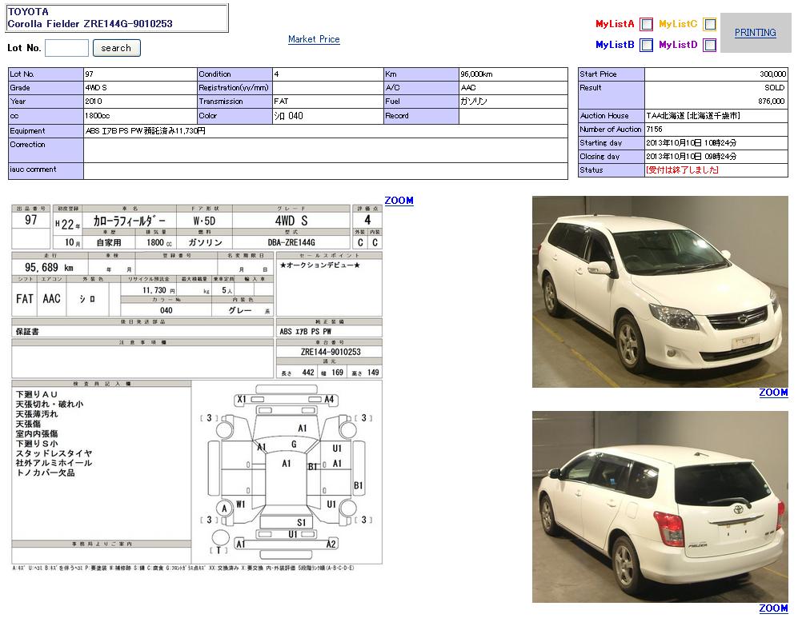Click the red Status text
The width and height of the screenshot is (802, 642).
click(682, 170)
